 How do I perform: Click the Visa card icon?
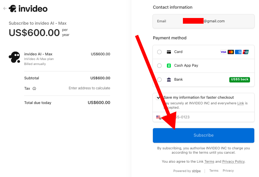pos(223,52)
